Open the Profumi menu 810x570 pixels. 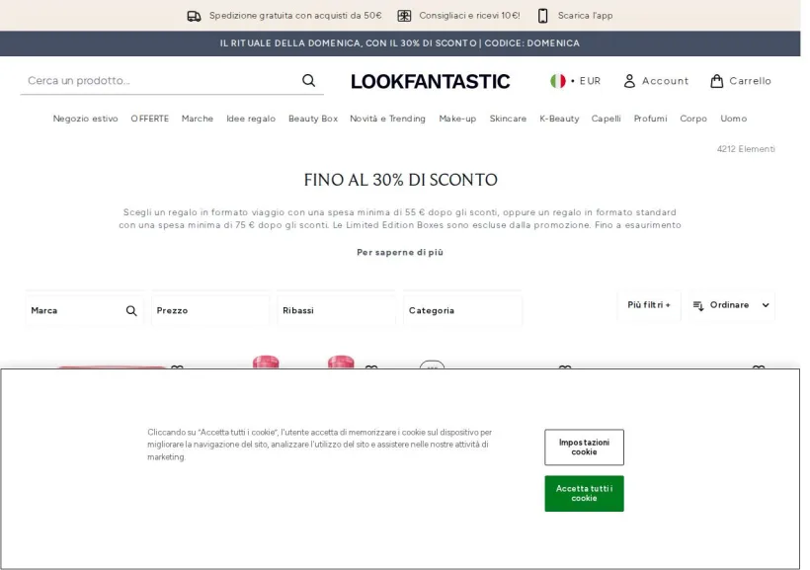click(650, 119)
